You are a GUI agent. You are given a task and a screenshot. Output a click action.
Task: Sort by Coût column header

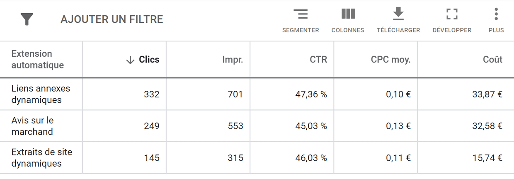(492, 60)
